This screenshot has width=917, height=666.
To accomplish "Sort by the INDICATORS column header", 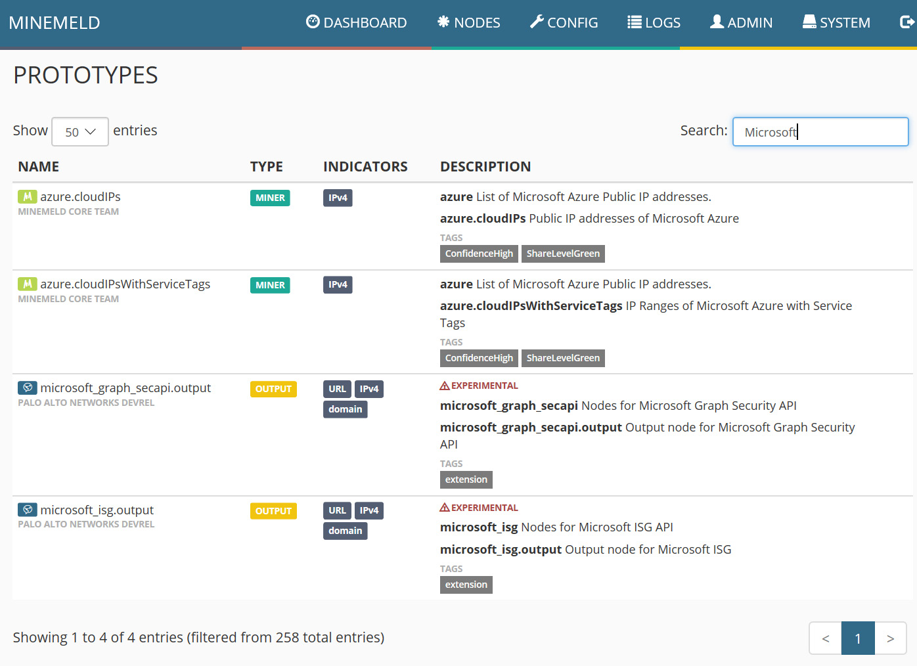I will (x=365, y=167).
